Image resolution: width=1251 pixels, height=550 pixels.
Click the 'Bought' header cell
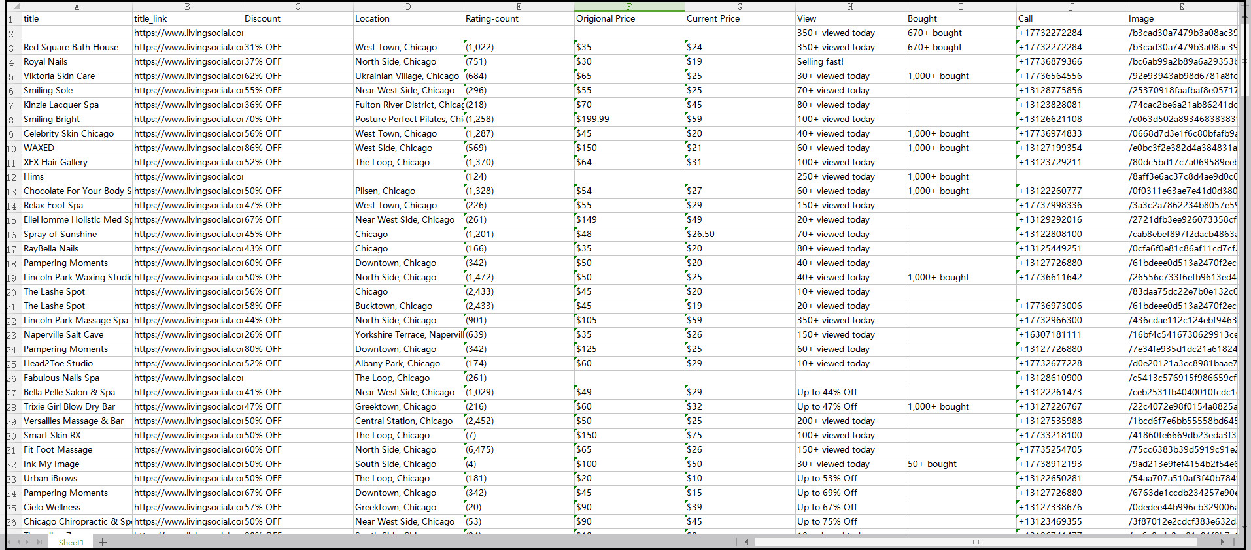(x=961, y=19)
